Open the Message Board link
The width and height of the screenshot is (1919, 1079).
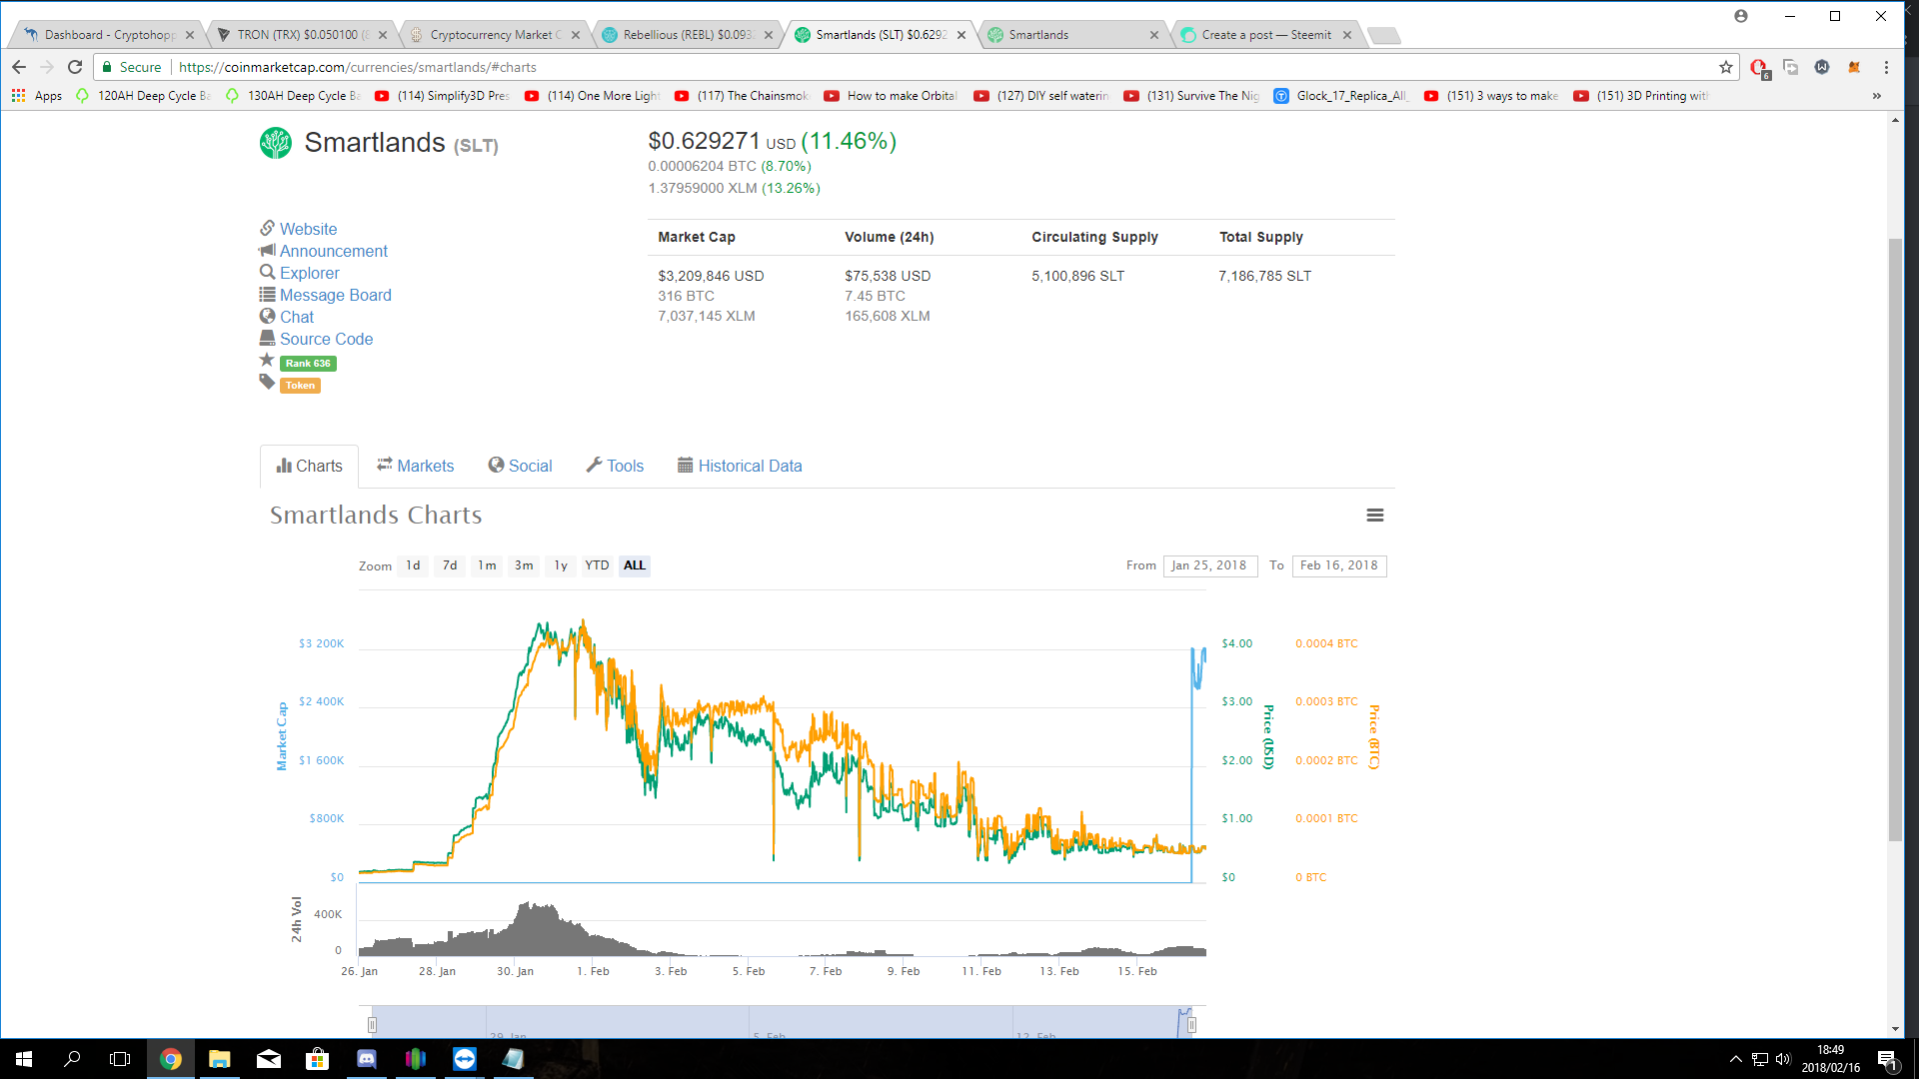point(335,295)
